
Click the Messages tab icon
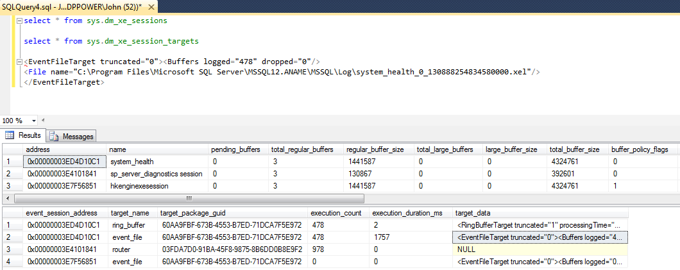(55, 136)
